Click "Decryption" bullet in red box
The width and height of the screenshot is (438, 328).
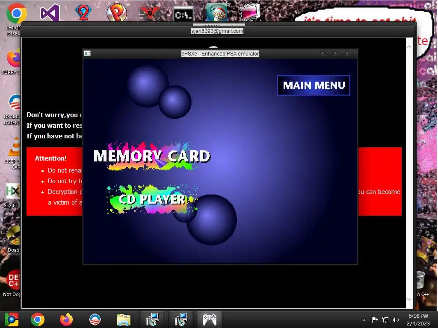coord(65,192)
